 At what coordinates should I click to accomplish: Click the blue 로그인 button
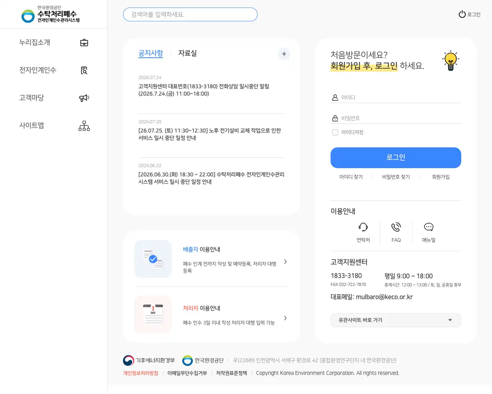pyautogui.click(x=396, y=158)
